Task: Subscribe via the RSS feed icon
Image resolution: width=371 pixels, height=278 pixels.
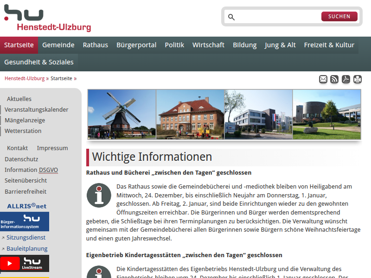Action: [x=334, y=79]
